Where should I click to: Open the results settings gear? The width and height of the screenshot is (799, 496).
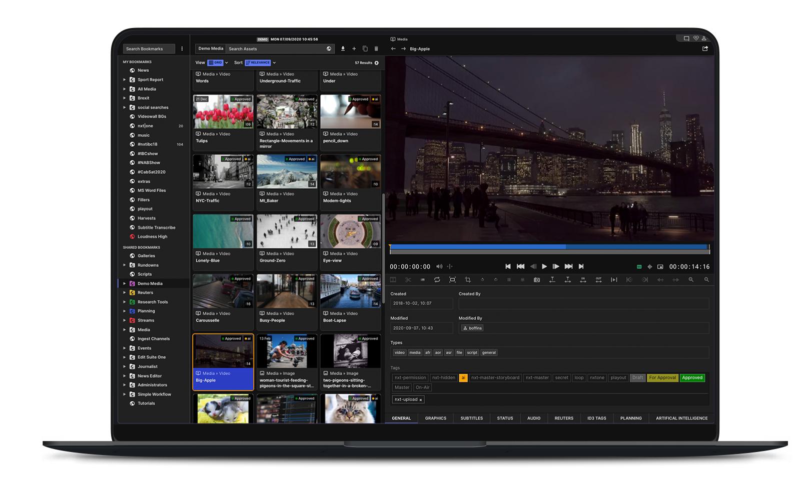377,63
